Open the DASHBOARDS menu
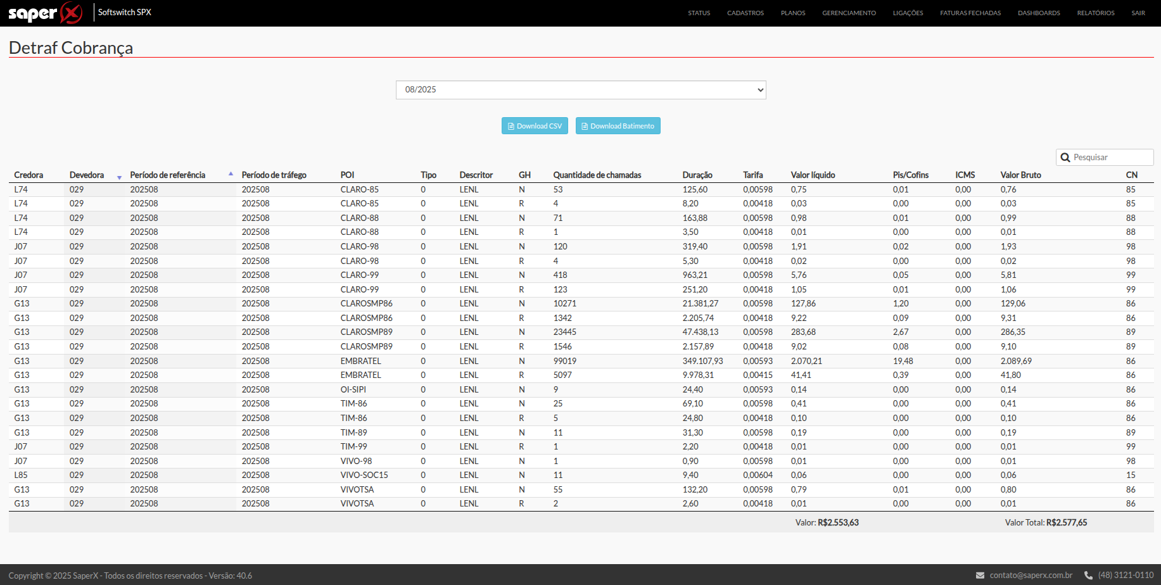 [x=1038, y=13]
